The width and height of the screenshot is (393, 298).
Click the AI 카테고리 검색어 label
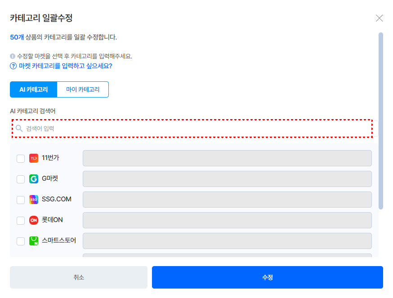(32, 111)
